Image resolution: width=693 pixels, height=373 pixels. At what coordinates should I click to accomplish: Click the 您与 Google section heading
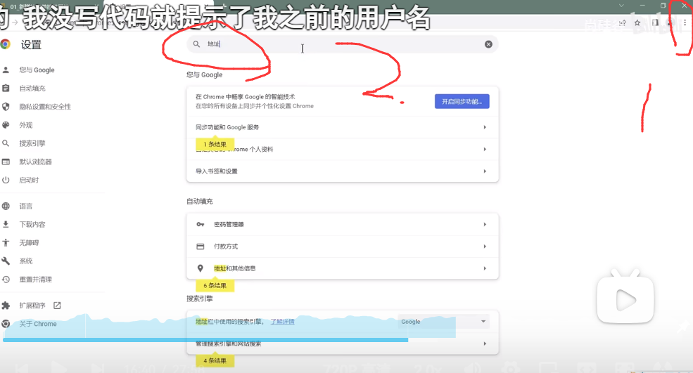pos(204,74)
